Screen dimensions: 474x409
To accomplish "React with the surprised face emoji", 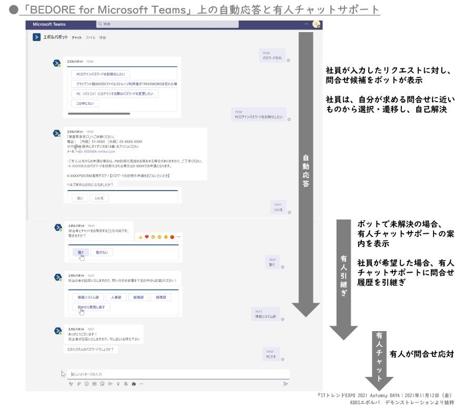I will coord(160,237).
